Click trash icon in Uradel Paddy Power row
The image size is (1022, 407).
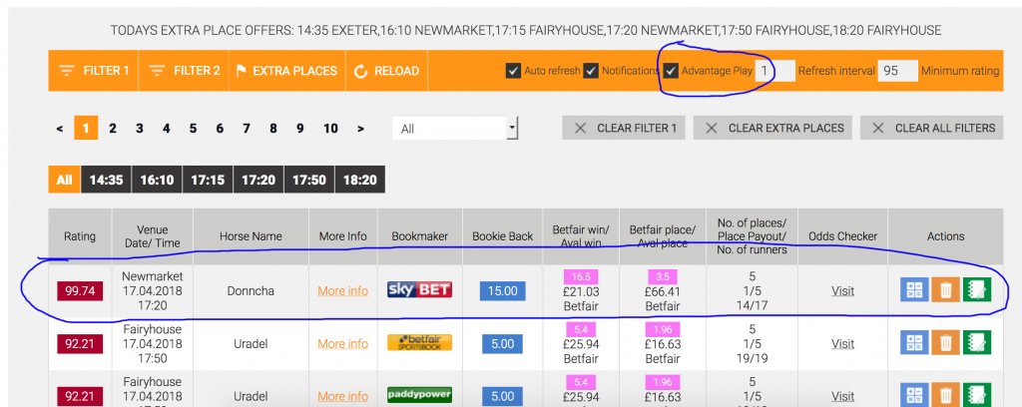(x=945, y=396)
